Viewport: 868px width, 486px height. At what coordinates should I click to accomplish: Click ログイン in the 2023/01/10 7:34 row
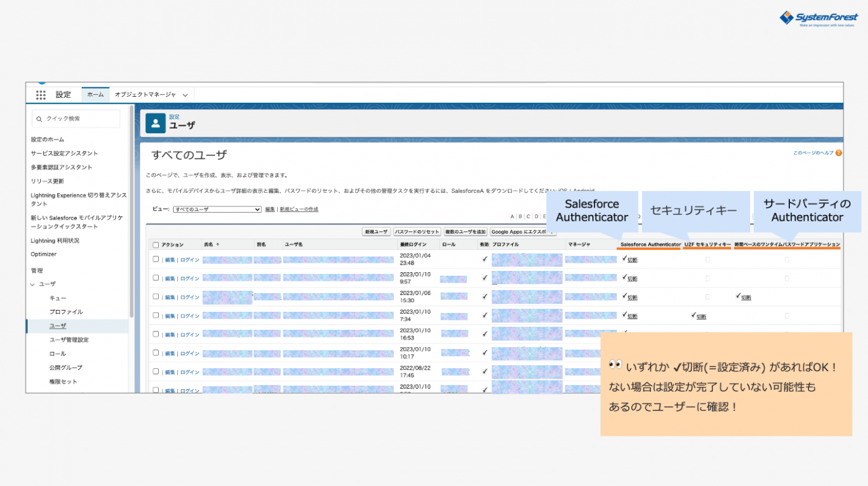[x=190, y=316]
